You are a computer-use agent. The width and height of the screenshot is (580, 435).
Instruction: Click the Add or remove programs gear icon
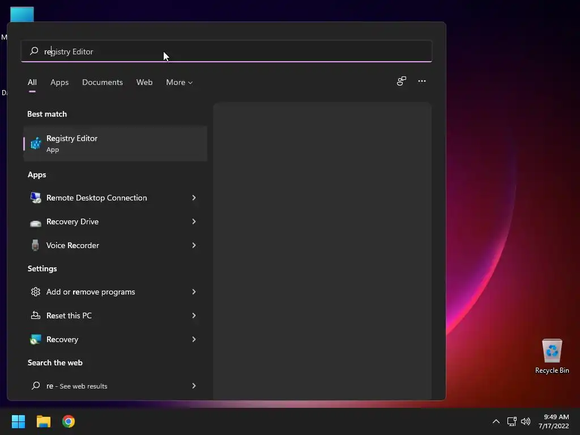point(36,292)
